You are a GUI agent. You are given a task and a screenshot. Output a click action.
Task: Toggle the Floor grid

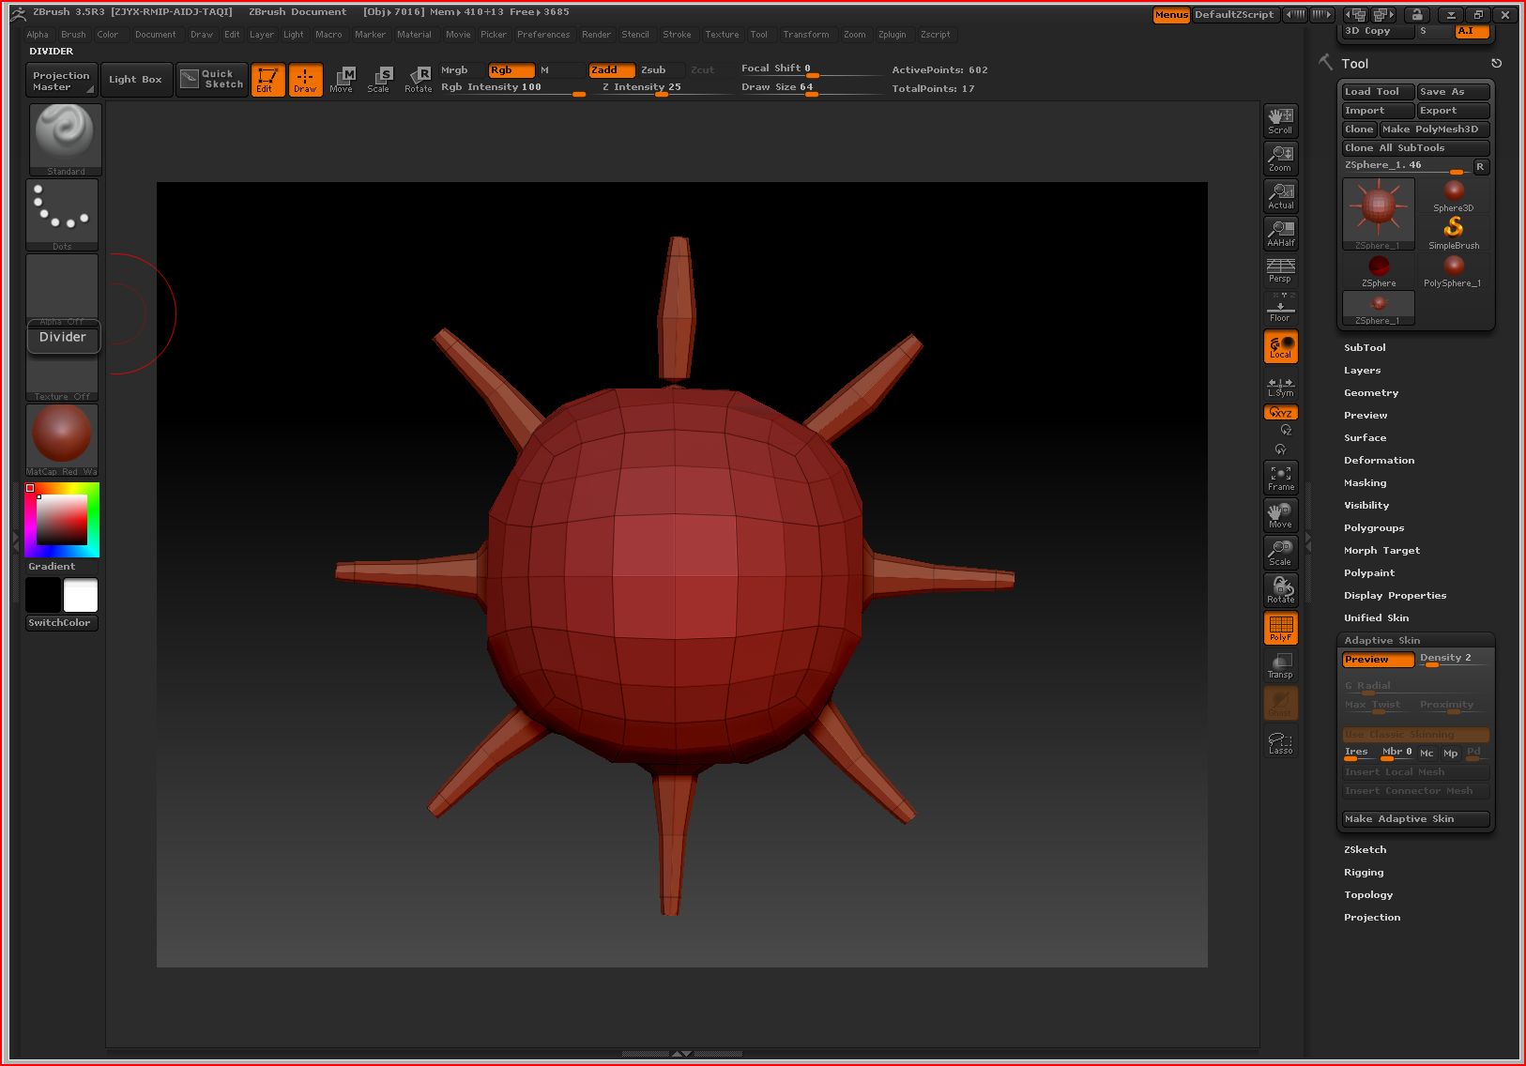coord(1281,308)
